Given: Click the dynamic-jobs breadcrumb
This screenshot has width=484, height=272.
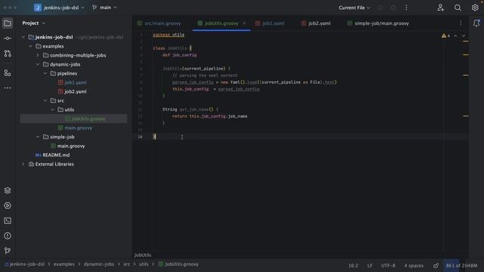Looking at the screenshot, I should 99,264.
